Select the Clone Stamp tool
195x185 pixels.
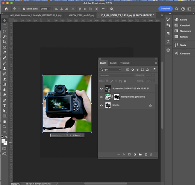(4, 68)
